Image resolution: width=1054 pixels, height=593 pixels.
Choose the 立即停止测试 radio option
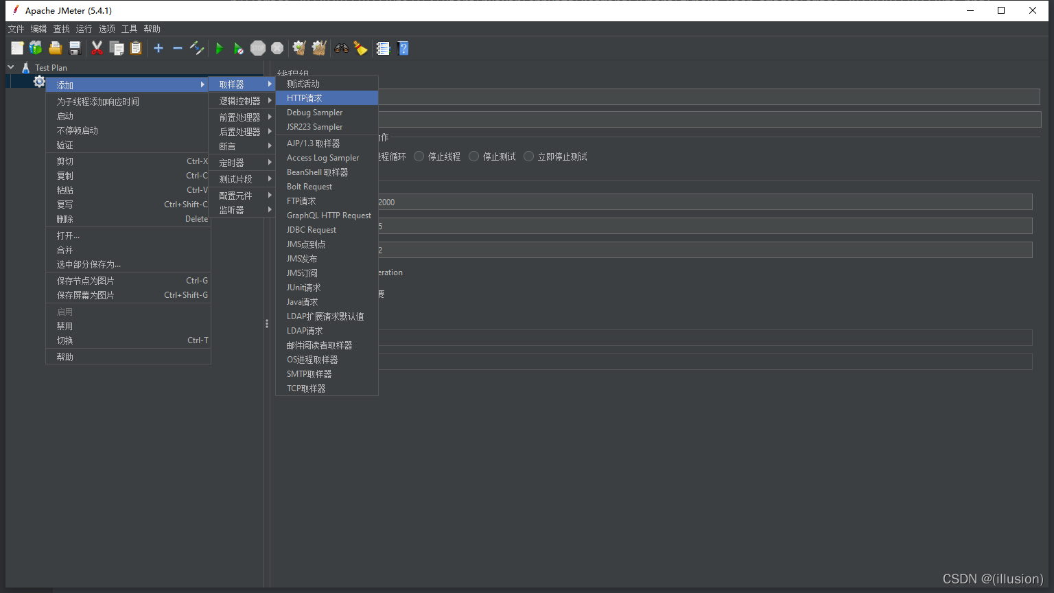pyautogui.click(x=529, y=156)
